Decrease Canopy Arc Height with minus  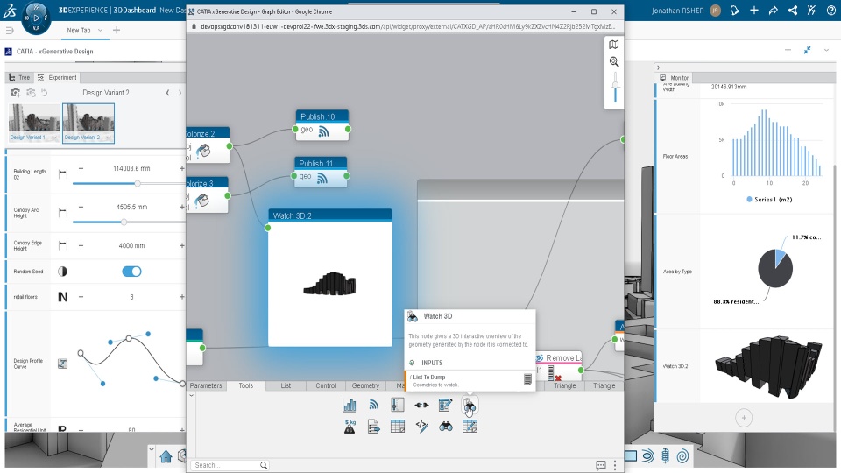[81, 207]
